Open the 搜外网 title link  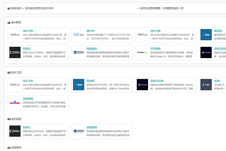point(90,31)
